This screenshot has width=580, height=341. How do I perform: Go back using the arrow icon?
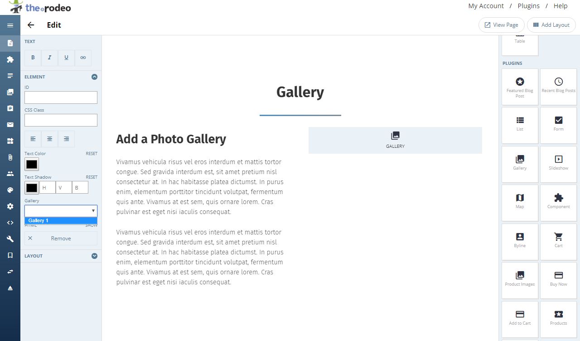31,25
